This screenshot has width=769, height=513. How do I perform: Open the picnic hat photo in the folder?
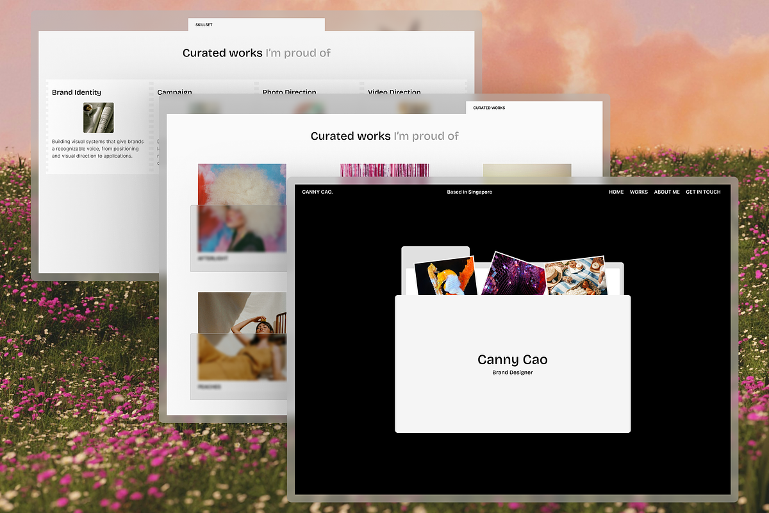pyautogui.click(x=575, y=276)
